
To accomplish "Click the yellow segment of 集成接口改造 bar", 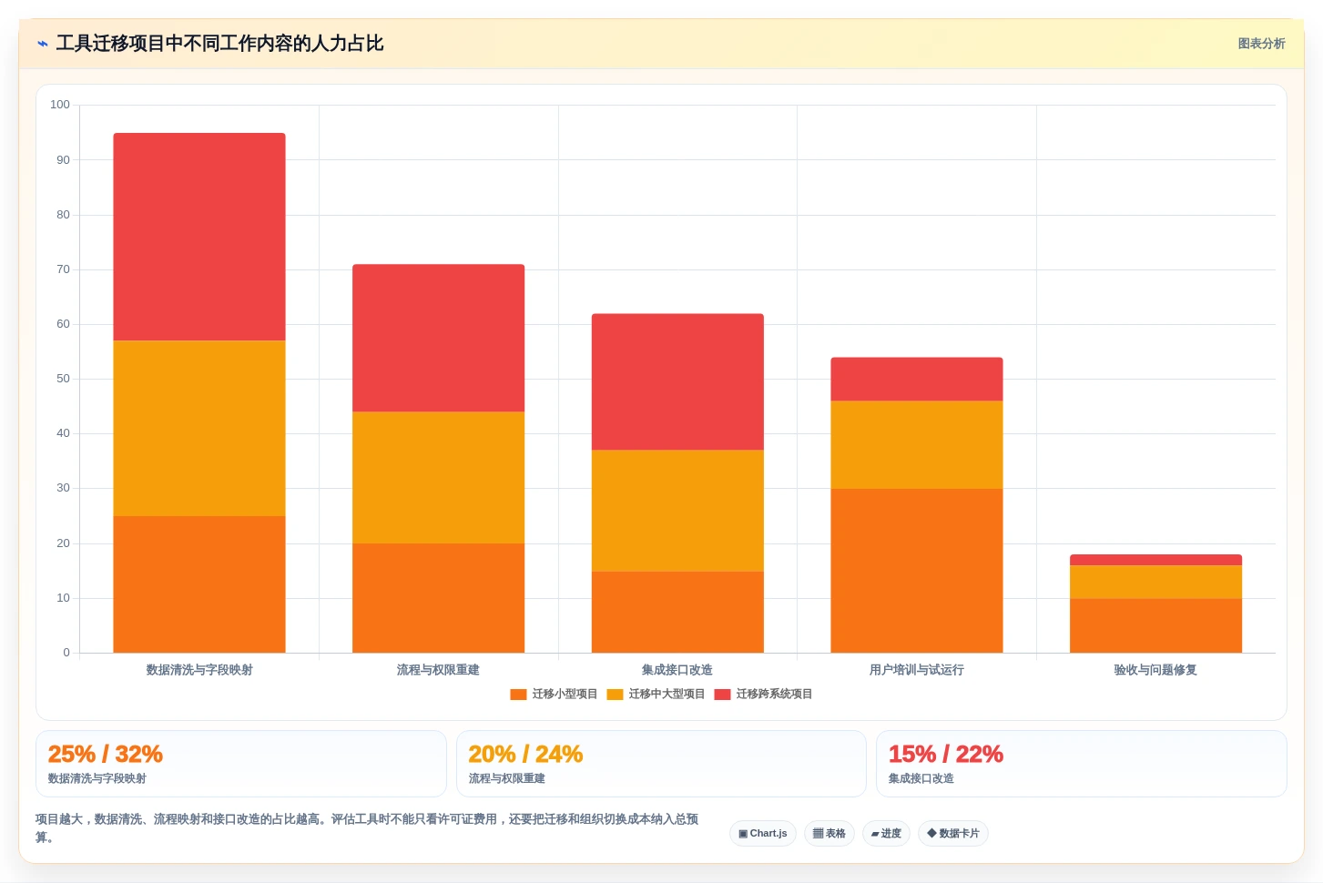I will pos(677,511).
